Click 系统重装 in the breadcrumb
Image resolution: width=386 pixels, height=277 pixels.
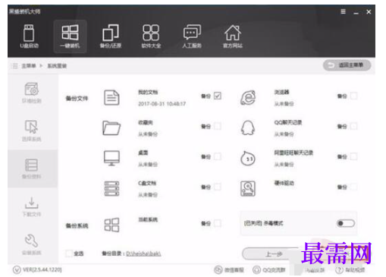tap(57, 66)
